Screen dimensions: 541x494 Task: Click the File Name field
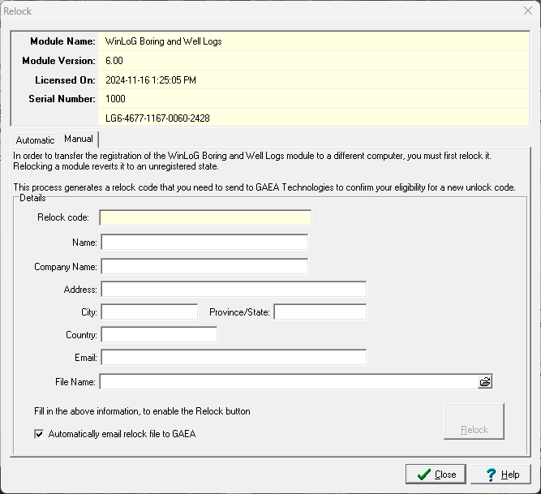click(x=289, y=382)
